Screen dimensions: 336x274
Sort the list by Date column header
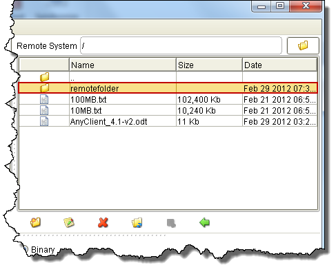[279, 65]
